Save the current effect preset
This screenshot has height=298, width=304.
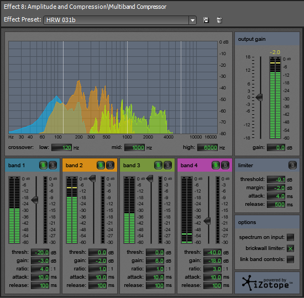(x=206, y=20)
